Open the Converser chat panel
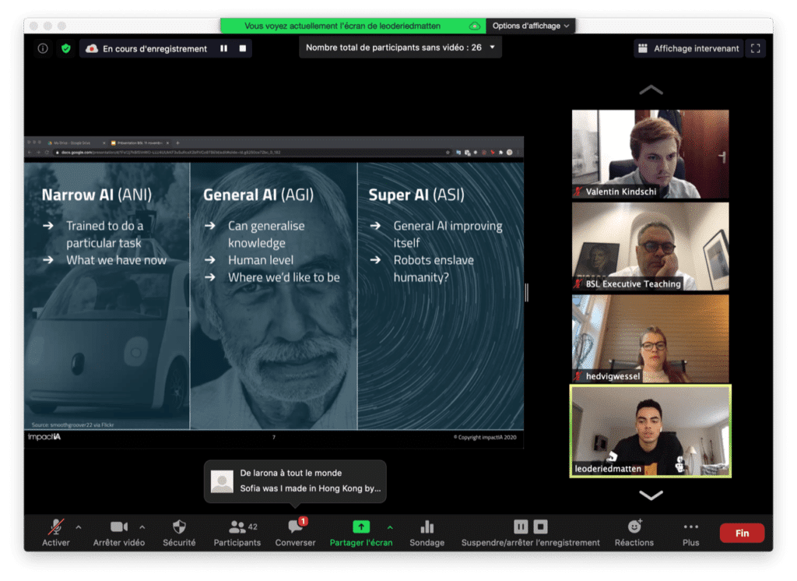Screen dimensions: 797x581 click(296, 533)
